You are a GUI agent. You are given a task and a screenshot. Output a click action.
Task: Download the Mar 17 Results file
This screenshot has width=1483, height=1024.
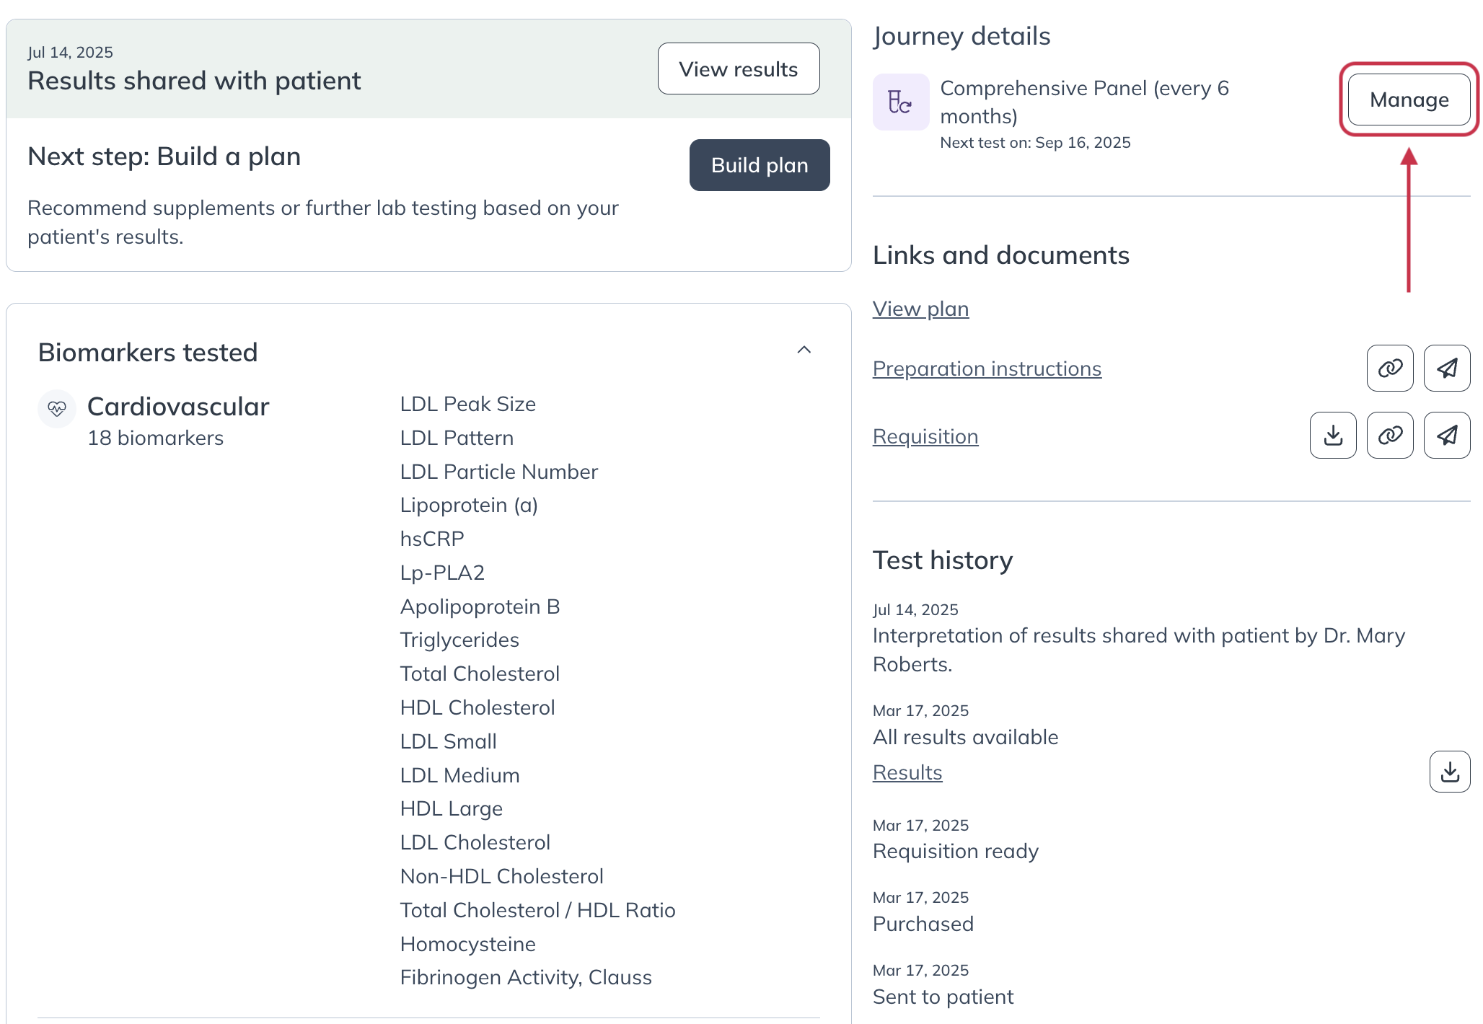[x=1449, y=772]
